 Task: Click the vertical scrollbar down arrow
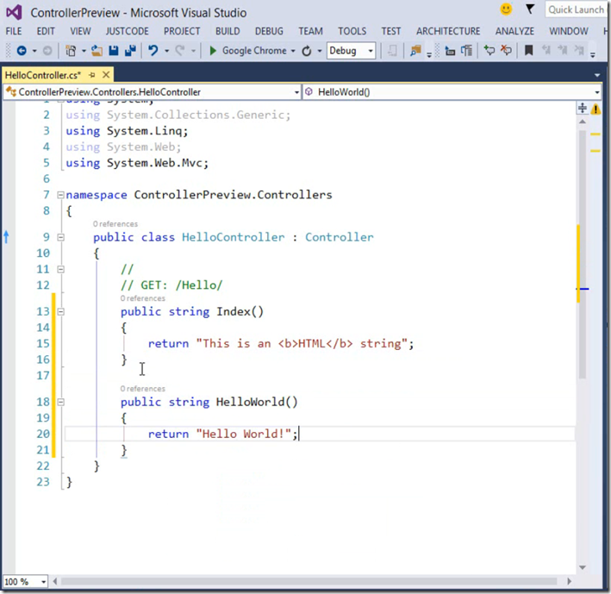583,567
